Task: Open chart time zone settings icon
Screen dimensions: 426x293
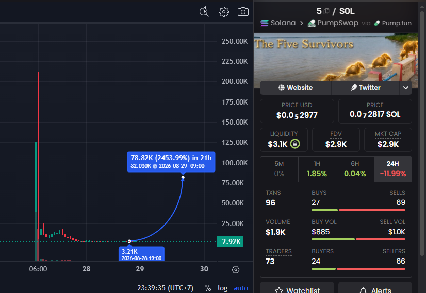Action: click(x=236, y=270)
